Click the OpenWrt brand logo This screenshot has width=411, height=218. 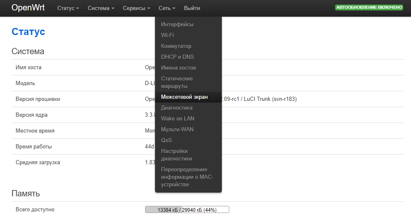coord(28,8)
